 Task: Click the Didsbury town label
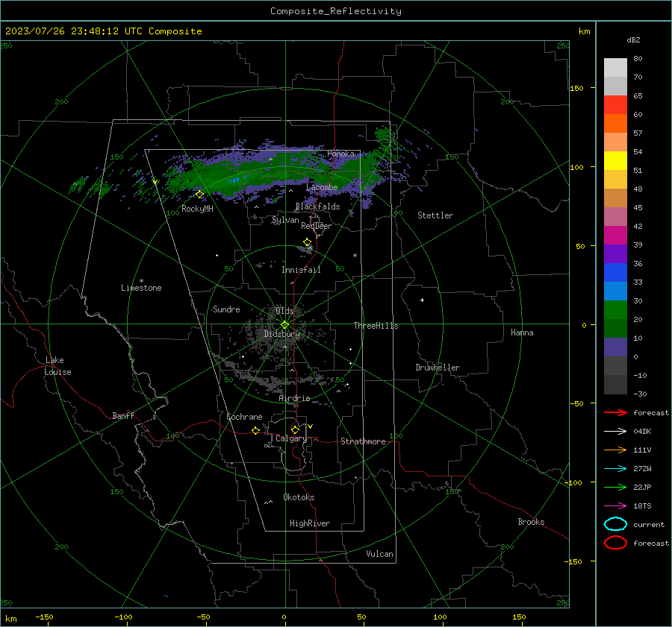point(282,334)
